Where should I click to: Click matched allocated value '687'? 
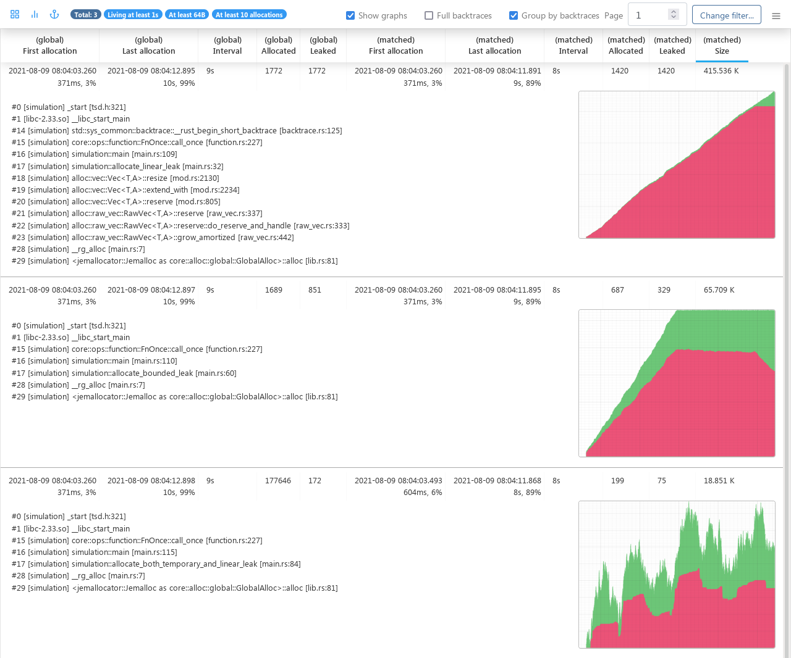tap(617, 289)
